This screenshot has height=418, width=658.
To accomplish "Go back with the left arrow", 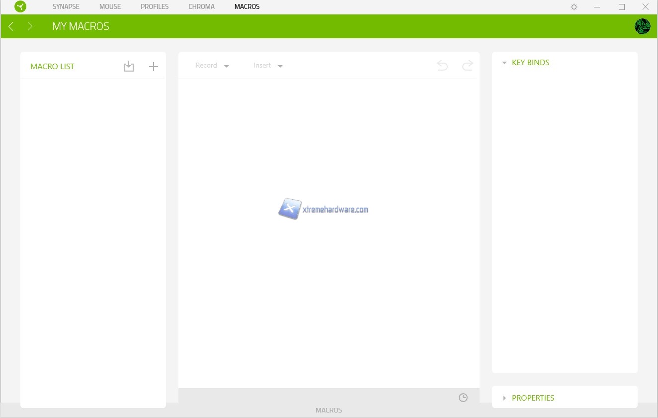I will click(11, 26).
